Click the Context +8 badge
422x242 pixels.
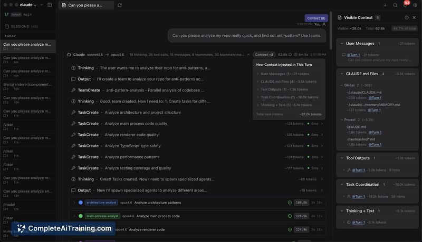tap(264, 55)
